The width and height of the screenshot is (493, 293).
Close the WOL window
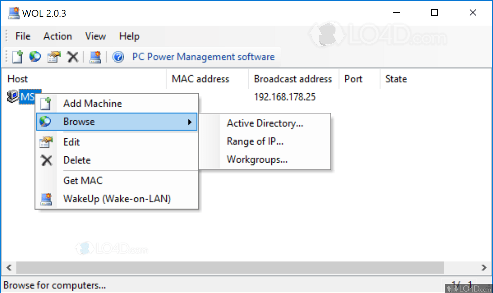point(473,13)
